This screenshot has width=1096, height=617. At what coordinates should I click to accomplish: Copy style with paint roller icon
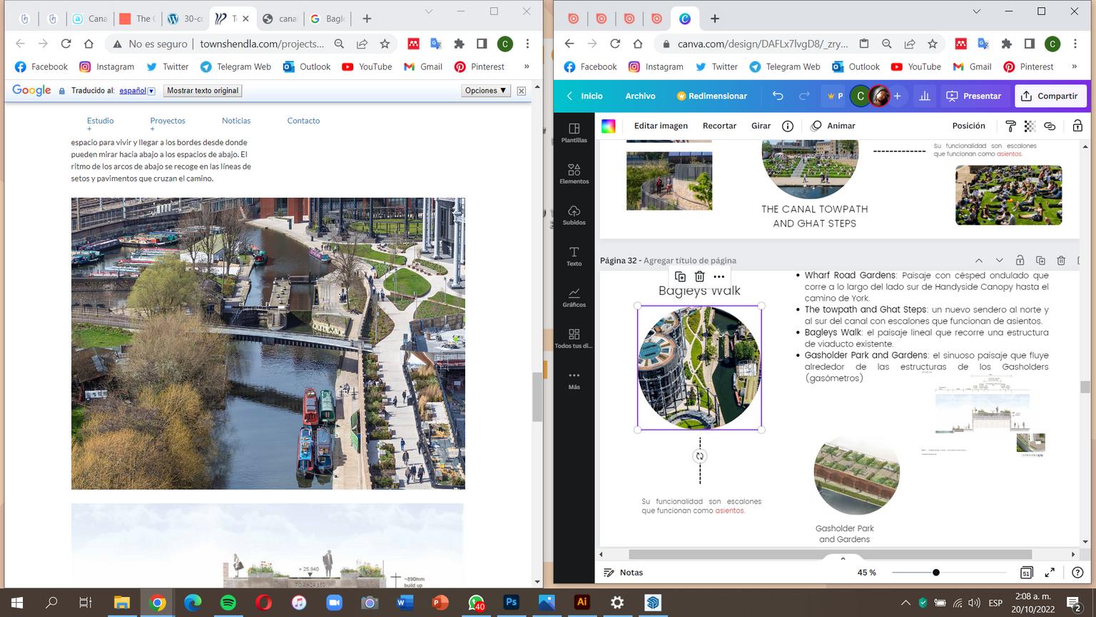point(1010,126)
